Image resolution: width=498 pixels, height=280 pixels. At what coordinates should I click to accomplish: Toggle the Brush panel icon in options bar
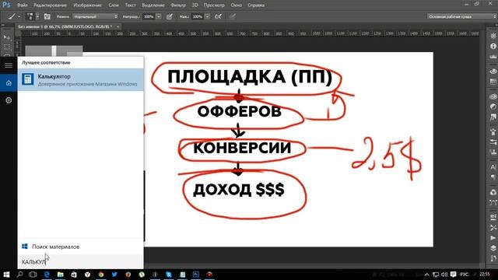(x=47, y=16)
